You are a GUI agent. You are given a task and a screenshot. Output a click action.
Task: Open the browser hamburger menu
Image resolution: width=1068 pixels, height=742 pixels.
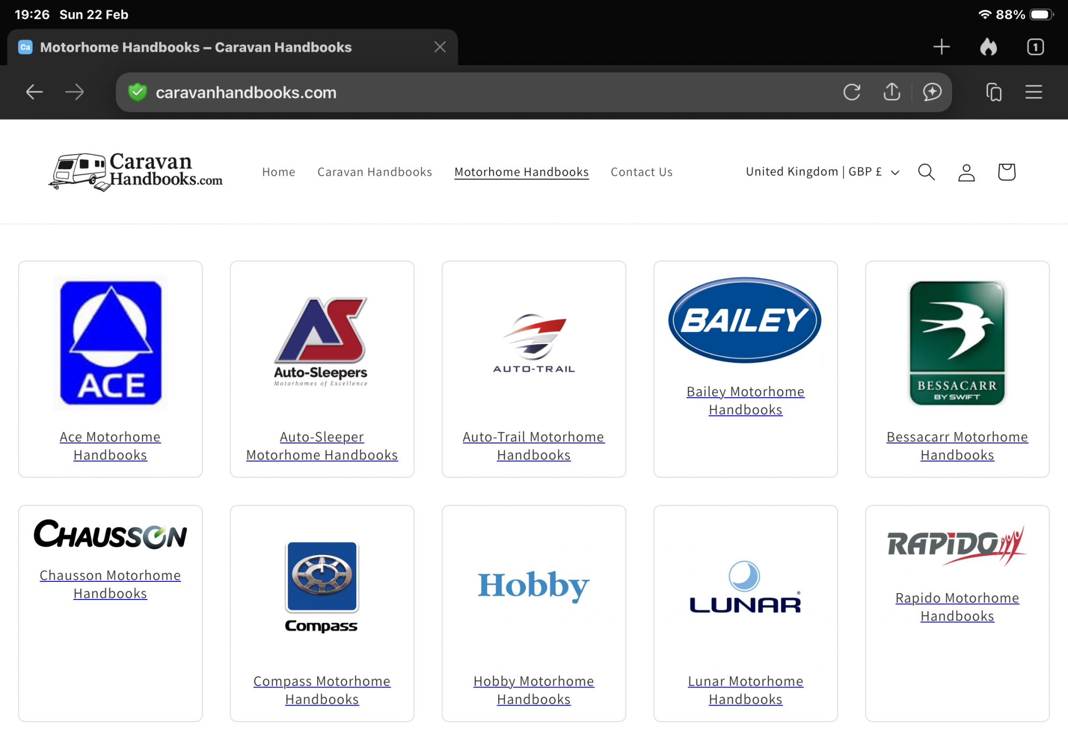(1033, 92)
